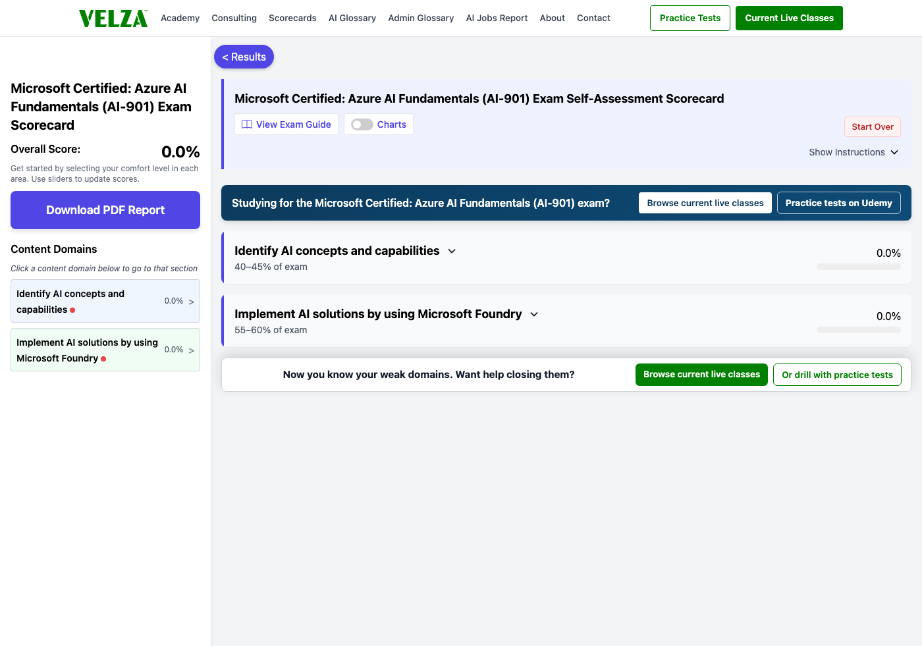
Task: Click the "55–60% of exam" text
Action: coord(271,330)
